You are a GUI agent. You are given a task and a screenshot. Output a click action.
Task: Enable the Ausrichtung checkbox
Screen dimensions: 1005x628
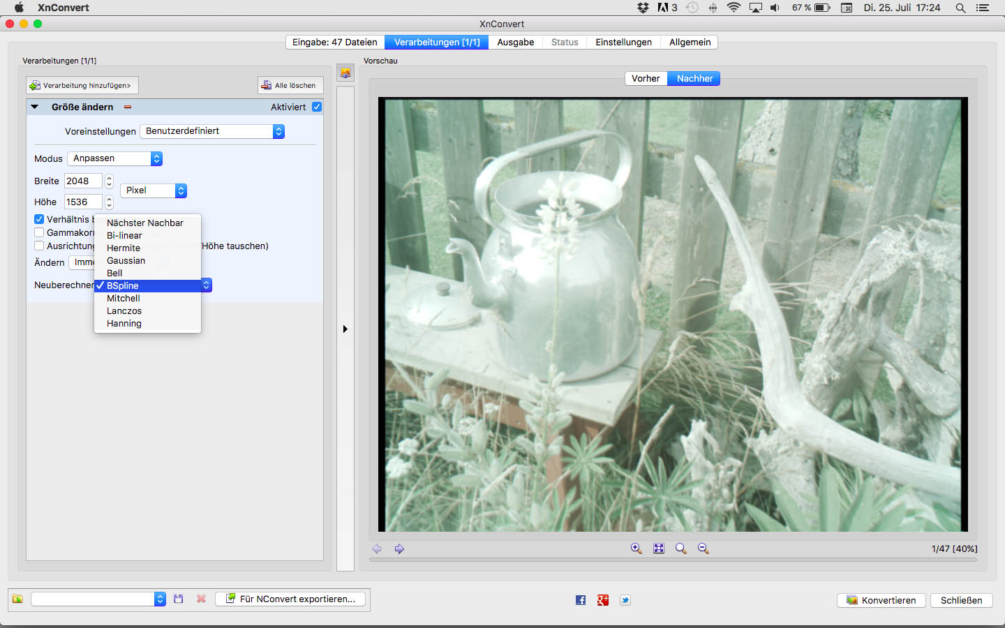(39, 246)
